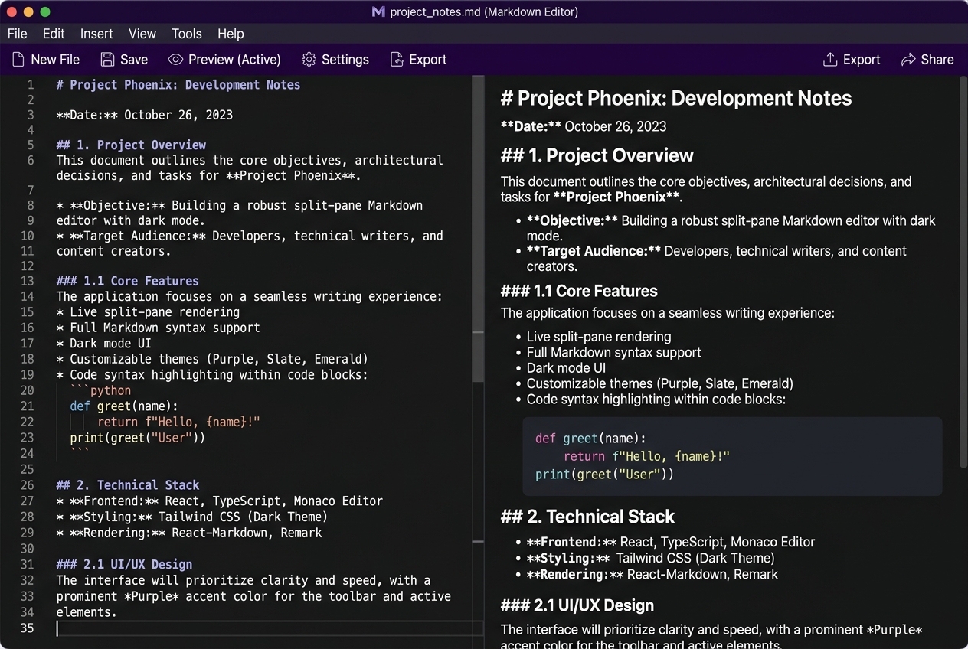Click "### 1.1 Core Features" in editor pane

tap(127, 281)
